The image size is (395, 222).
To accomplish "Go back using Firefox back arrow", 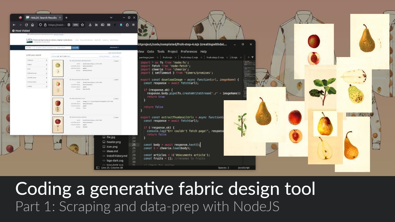I will [x=14, y=25].
